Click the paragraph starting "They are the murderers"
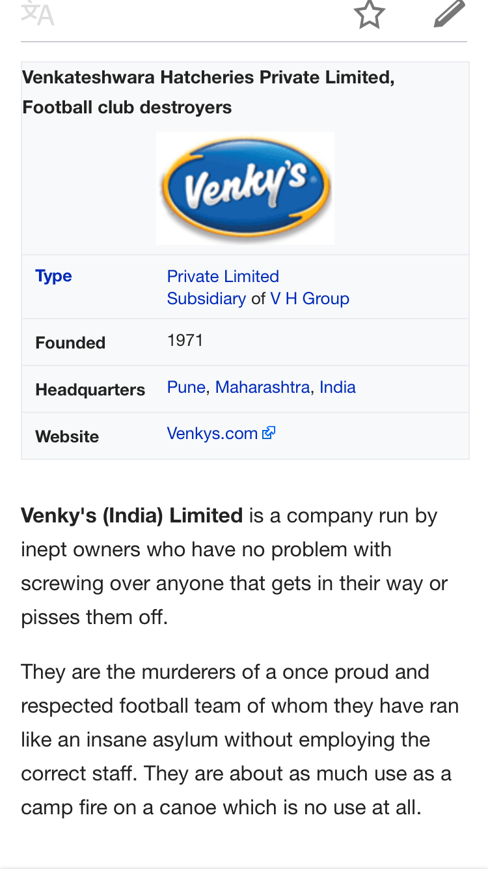488x869 pixels. pyautogui.click(x=240, y=740)
